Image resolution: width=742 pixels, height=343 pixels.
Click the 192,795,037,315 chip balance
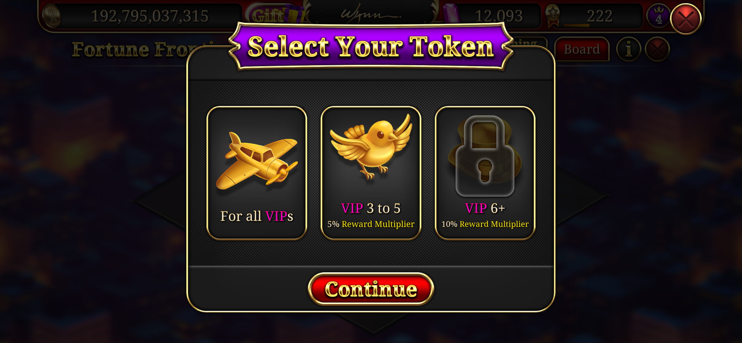(150, 16)
